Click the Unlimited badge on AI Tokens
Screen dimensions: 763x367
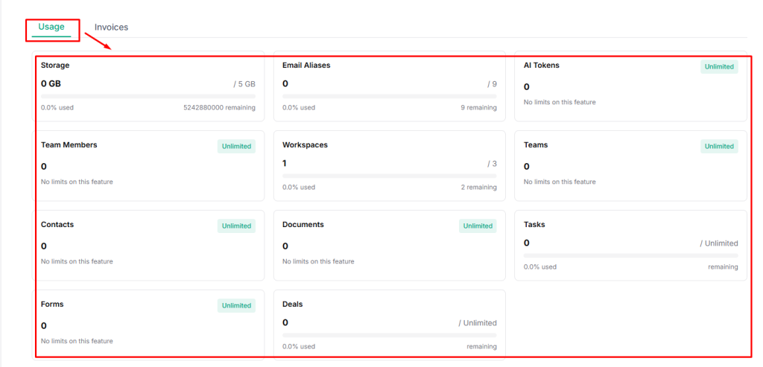(719, 66)
